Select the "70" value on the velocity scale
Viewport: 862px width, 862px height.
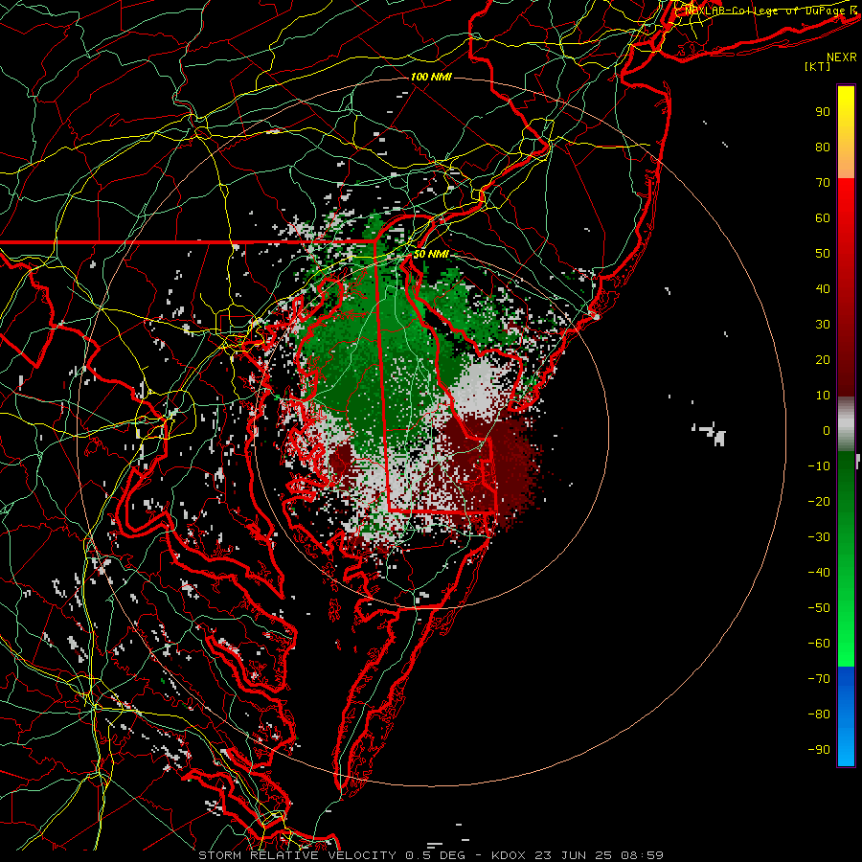point(823,183)
